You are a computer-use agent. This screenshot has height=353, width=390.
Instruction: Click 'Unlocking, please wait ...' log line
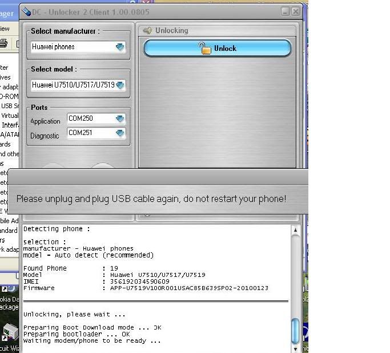tap(74, 314)
